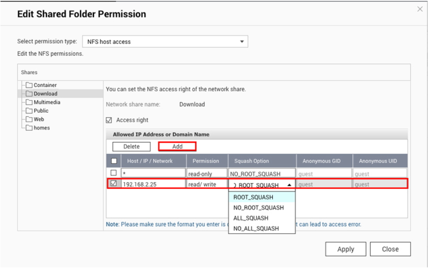Select the Public folder in Shares

pyautogui.click(x=41, y=110)
